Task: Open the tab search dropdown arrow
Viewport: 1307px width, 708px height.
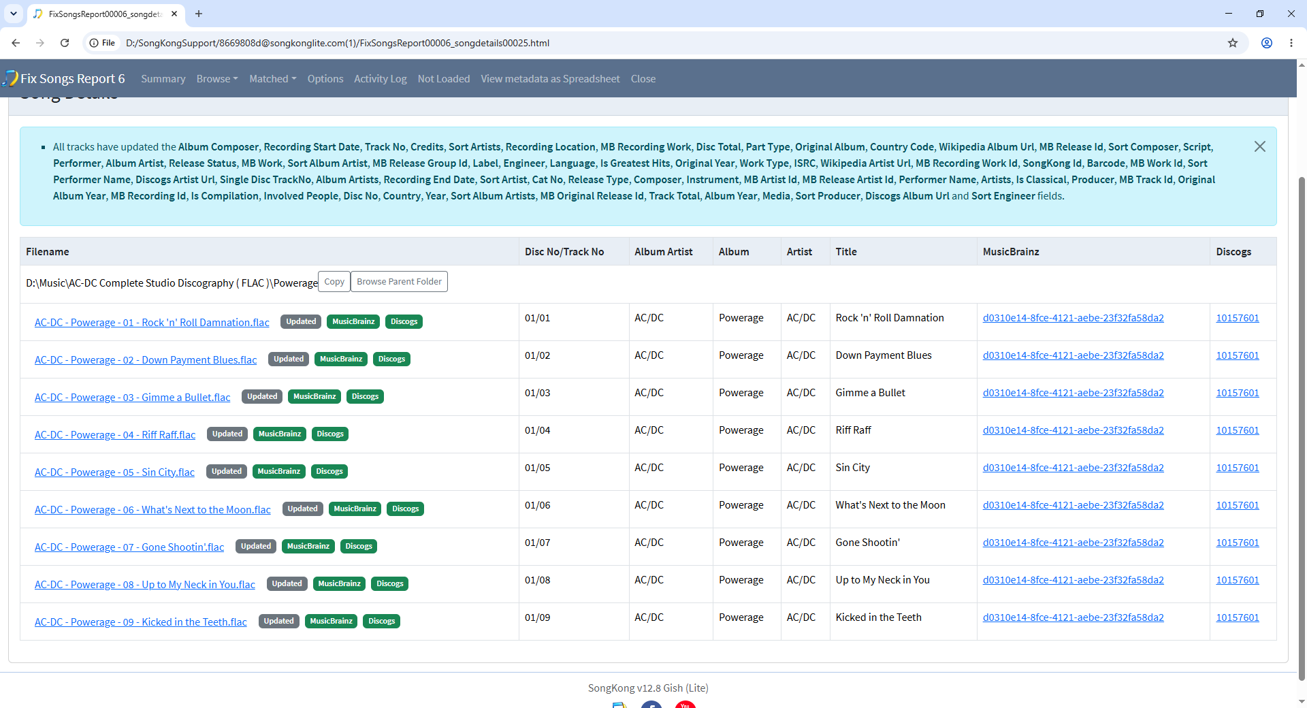Action: 14,14
